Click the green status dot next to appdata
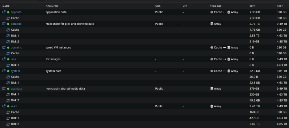The width and height of the screenshot is (289, 128). click(8, 12)
